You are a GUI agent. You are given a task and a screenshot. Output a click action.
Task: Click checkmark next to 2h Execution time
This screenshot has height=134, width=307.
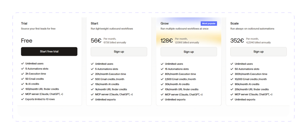[x=22, y=74]
